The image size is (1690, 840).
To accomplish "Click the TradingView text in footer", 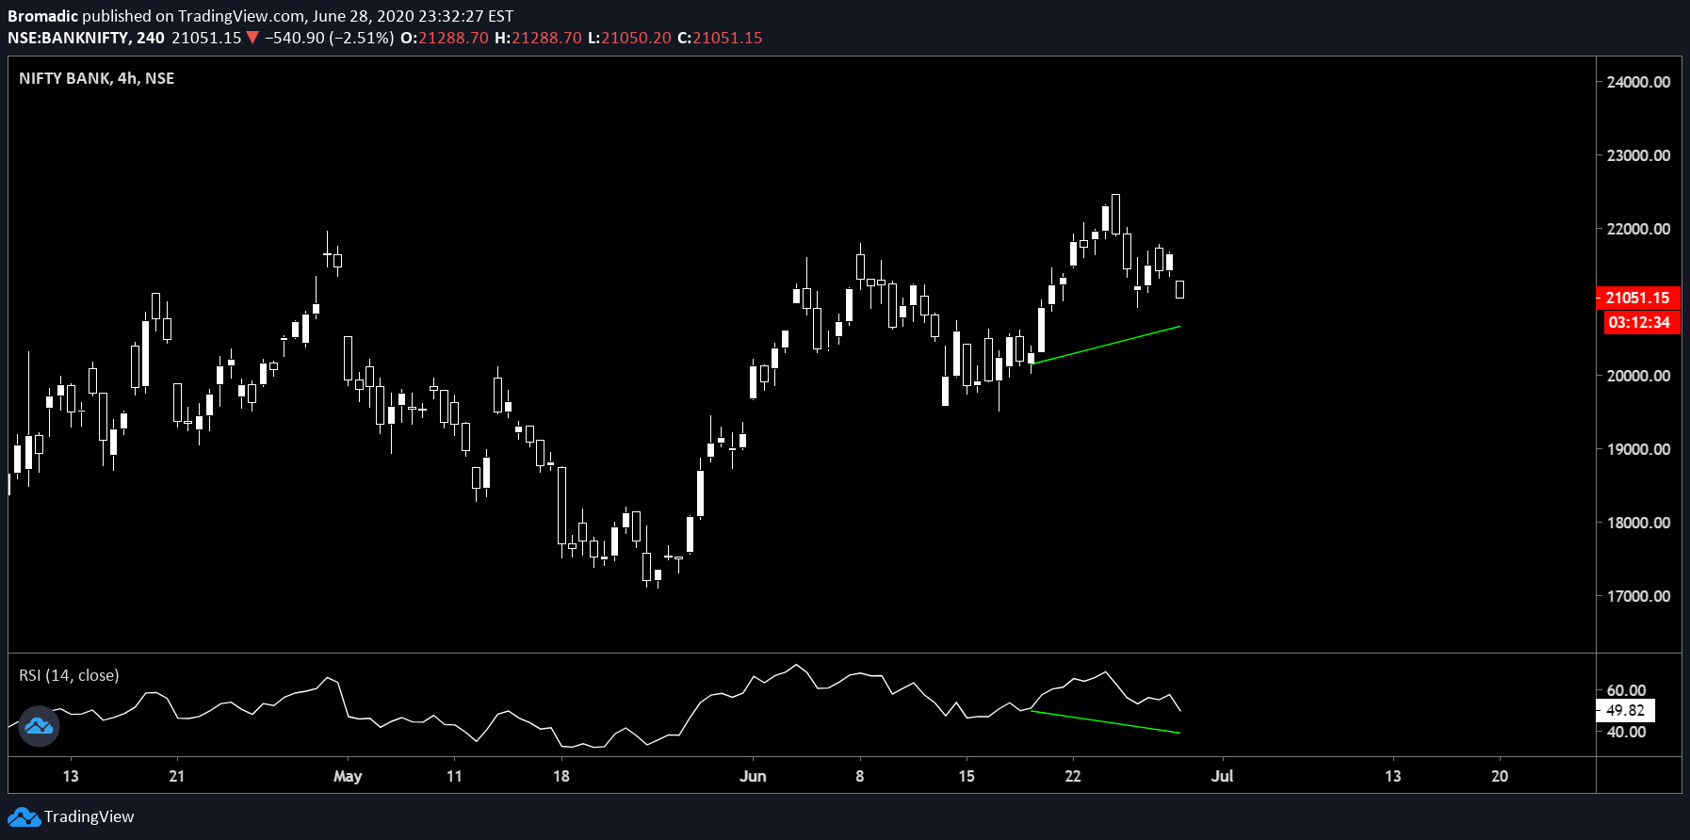I will pos(89,816).
